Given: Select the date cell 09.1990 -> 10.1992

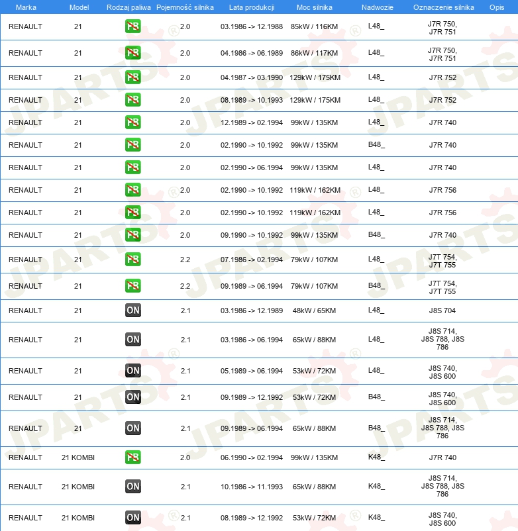Looking at the screenshot, I should coord(252,235).
